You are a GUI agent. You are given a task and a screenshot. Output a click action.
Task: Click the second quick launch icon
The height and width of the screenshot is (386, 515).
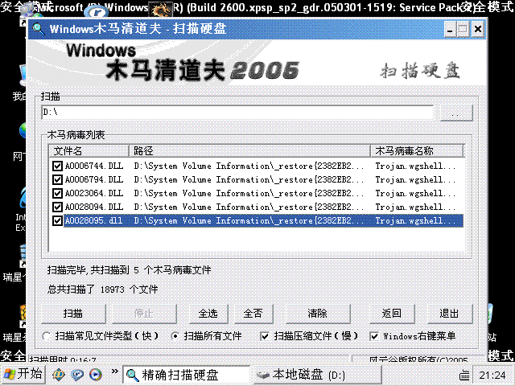click(x=77, y=374)
